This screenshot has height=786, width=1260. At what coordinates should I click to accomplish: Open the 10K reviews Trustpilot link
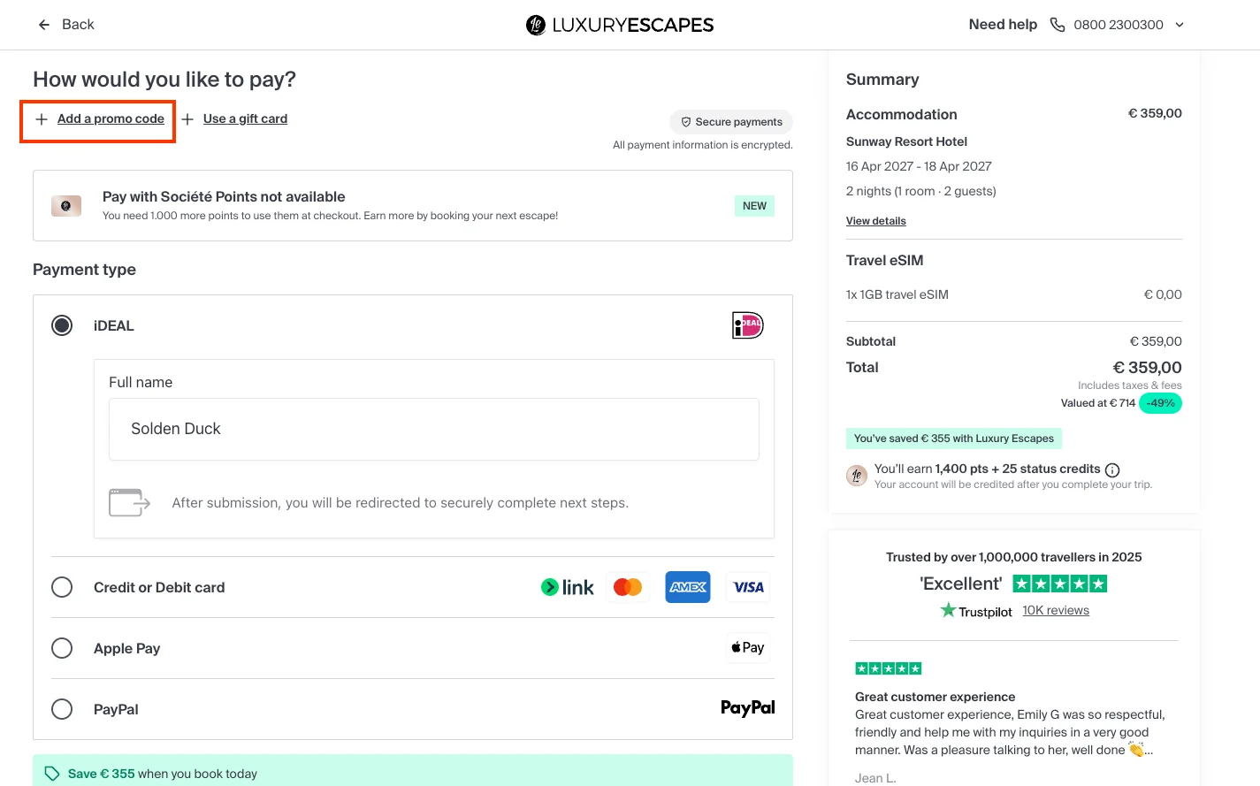[1056, 610]
